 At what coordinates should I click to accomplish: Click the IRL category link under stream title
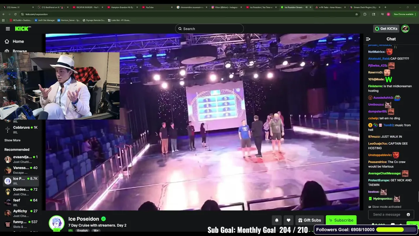tap(70, 231)
